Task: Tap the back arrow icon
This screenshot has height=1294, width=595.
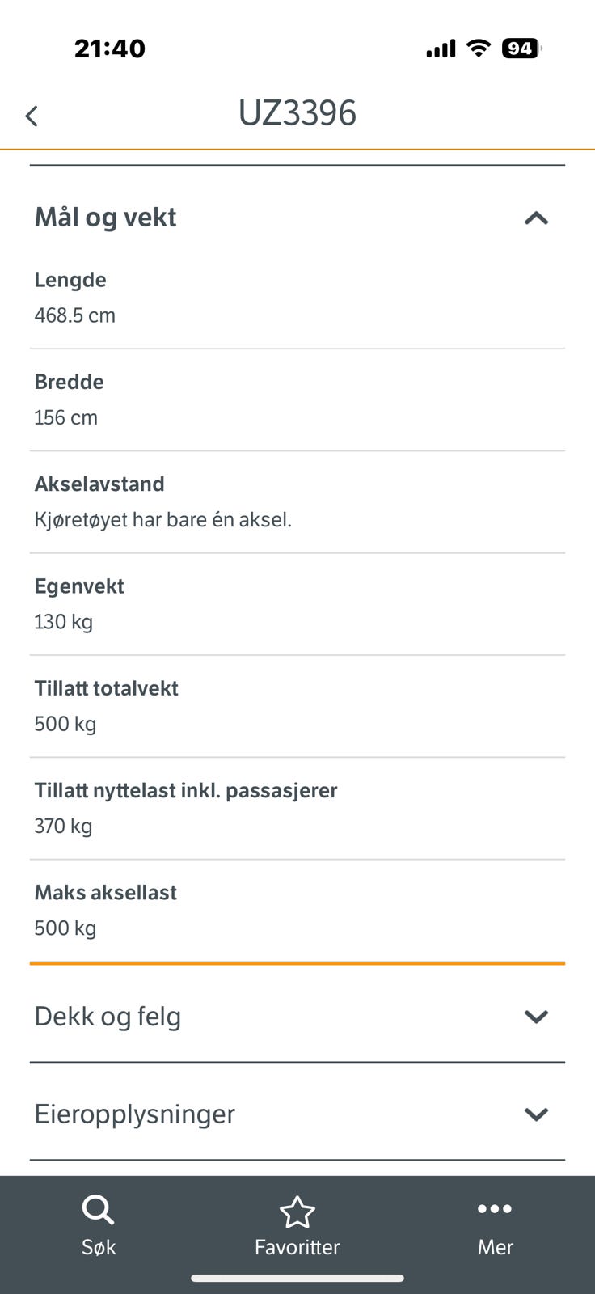Action: coord(32,116)
